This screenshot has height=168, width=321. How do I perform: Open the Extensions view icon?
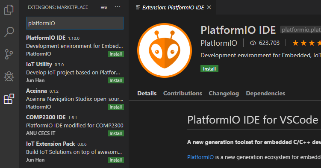[9, 99]
